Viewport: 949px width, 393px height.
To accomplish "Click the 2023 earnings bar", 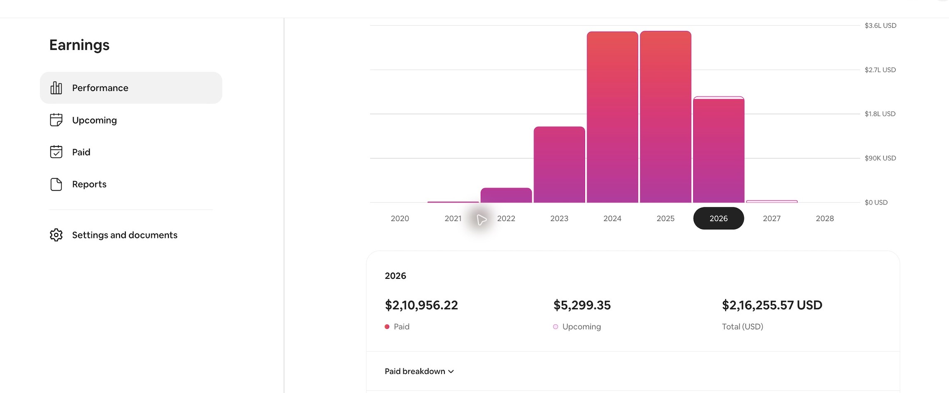I will pyautogui.click(x=559, y=165).
